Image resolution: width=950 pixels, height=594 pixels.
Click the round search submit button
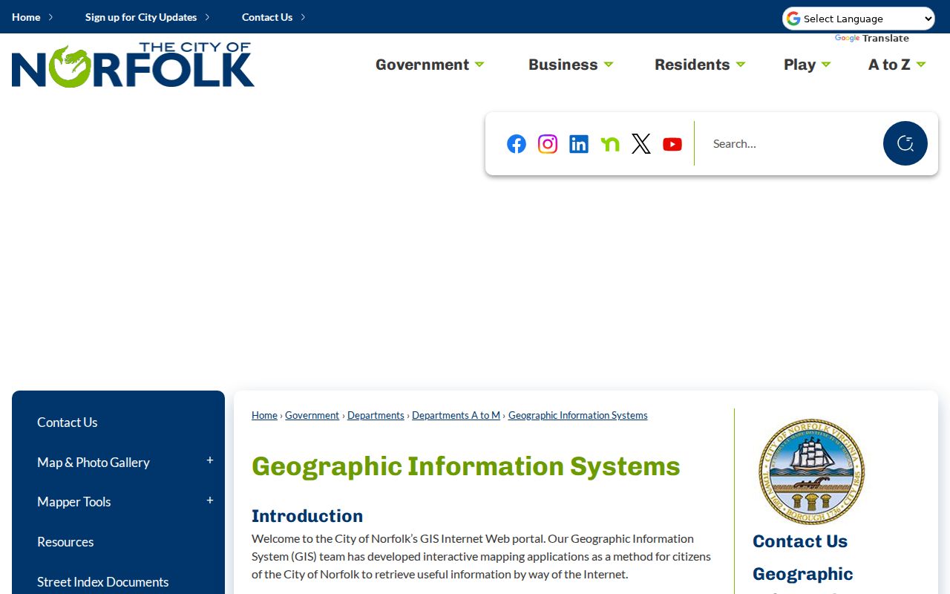(x=905, y=143)
